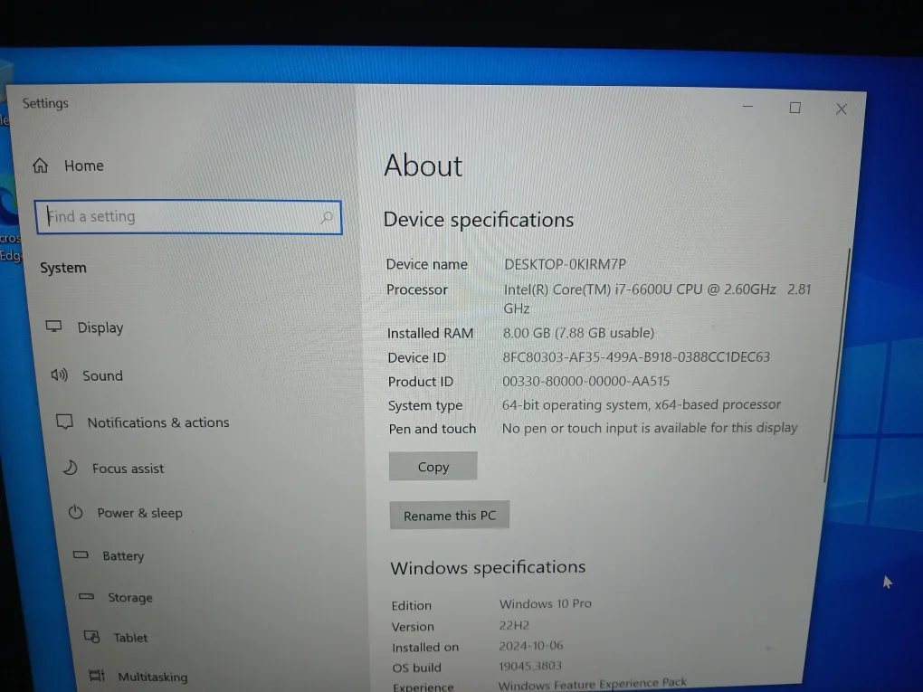Close the Settings window
Viewport: 923px width, 692px height.
(x=841, y=108)
